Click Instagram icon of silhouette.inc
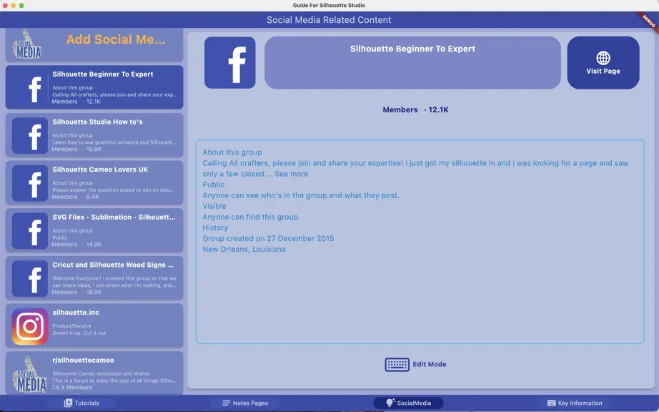Image resolution: width=659 pixels, height=412 pixels. (x=30, y=326)
